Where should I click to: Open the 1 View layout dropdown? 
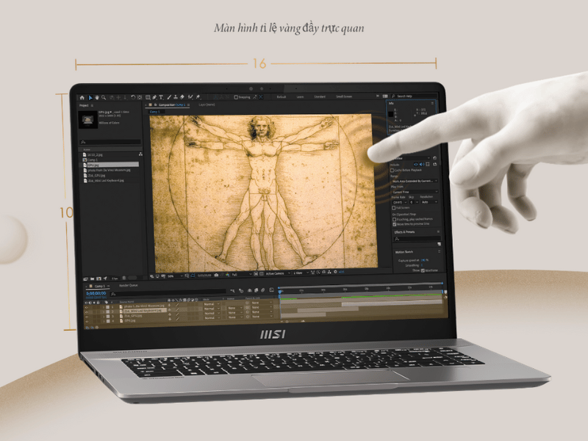tap(301, 273)
